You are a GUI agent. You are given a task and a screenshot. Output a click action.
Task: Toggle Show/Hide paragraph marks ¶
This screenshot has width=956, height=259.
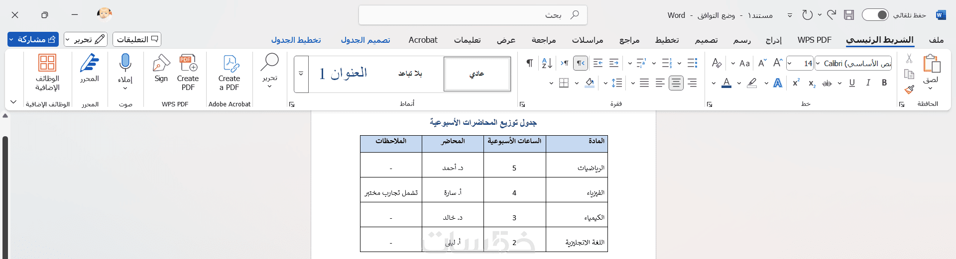(x=530, y=63)
